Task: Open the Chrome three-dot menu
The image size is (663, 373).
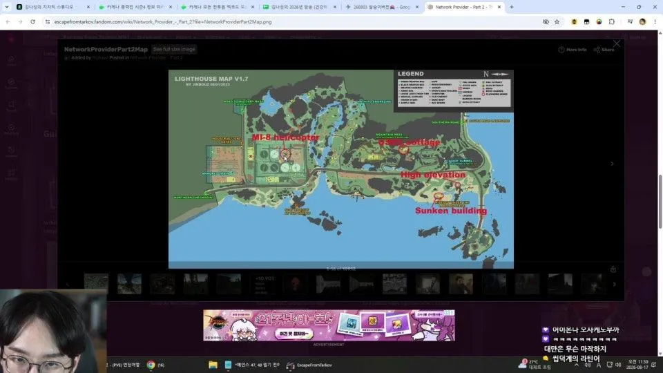Action: tap(655, 21)
